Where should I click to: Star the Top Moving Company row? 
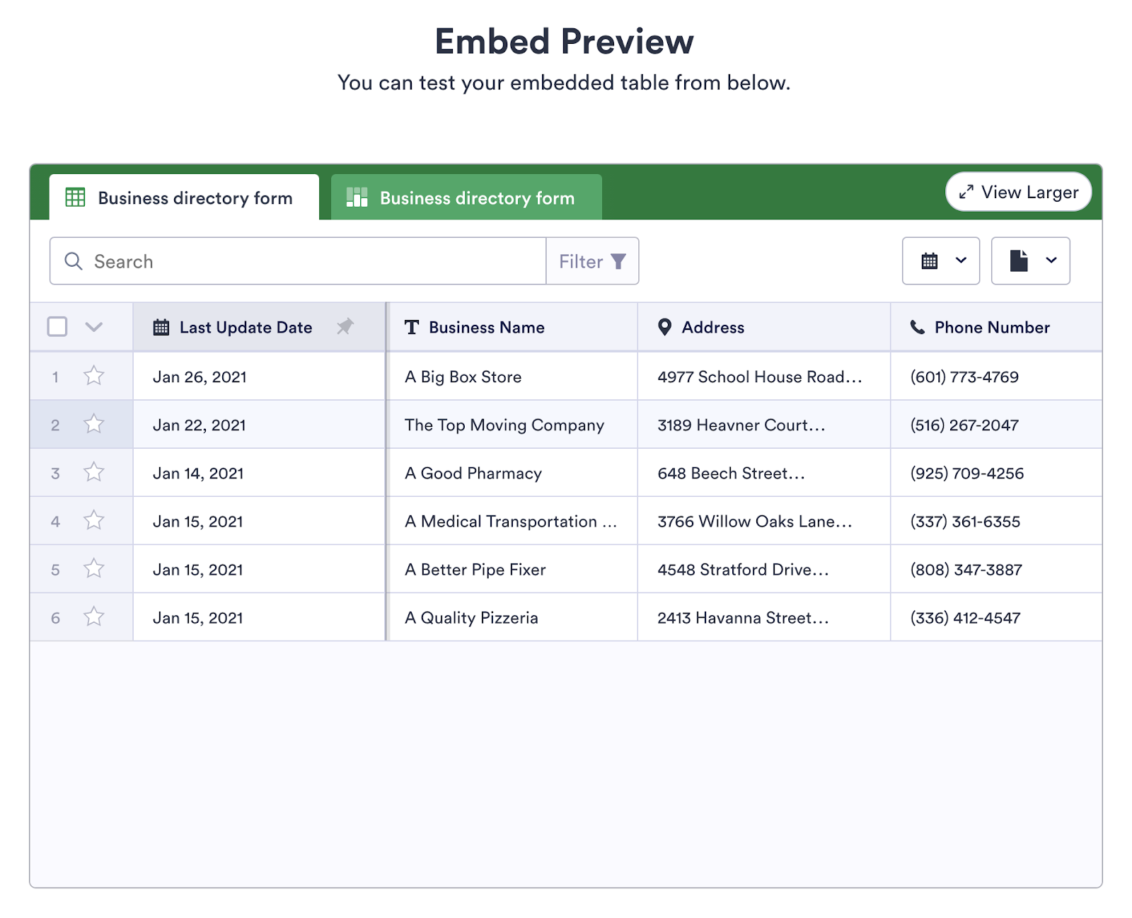tap(94, 424)
